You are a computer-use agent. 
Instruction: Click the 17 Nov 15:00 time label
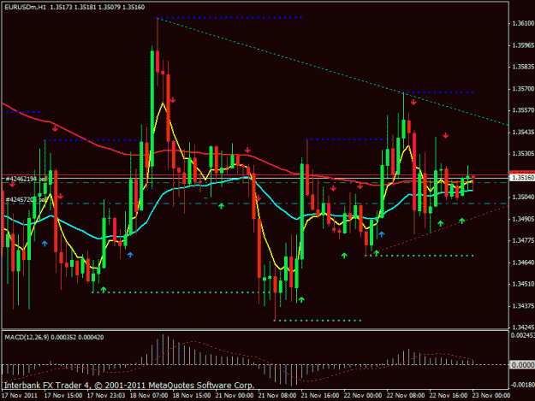63,396
